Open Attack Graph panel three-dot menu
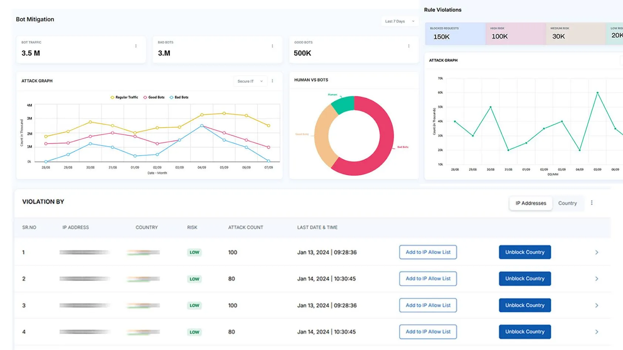 click(x=272, y=81)
